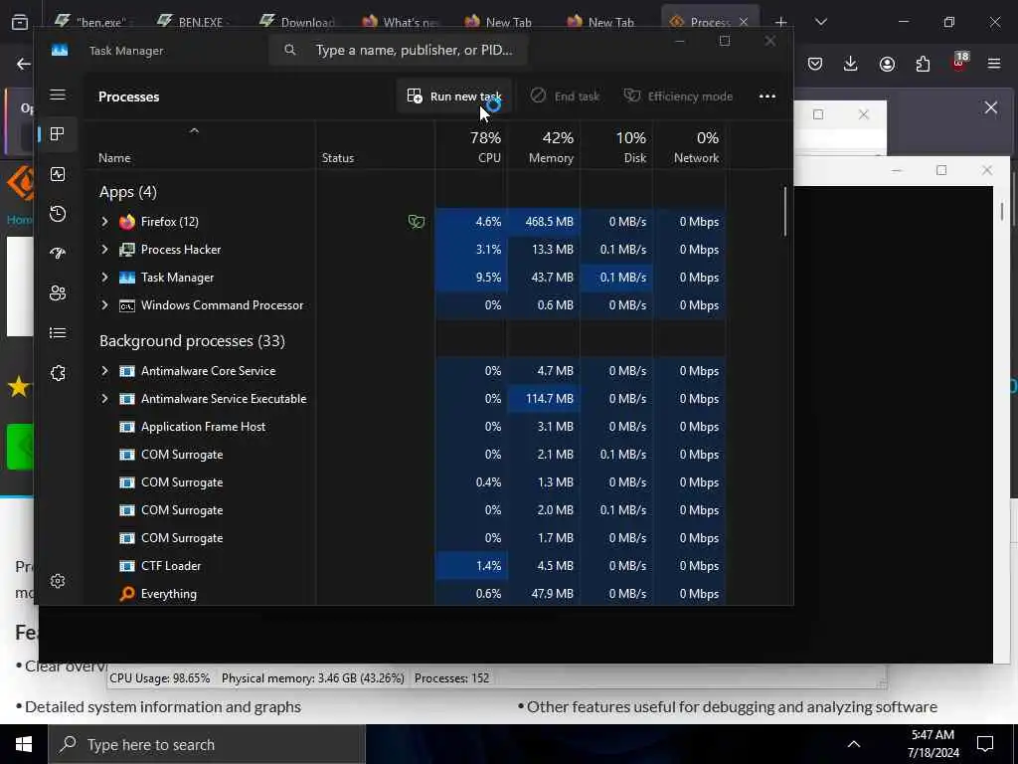Open the notification center icon in taskbar
The width and height of the screenshot is (1018, 764).
click(x=985, y=744)
